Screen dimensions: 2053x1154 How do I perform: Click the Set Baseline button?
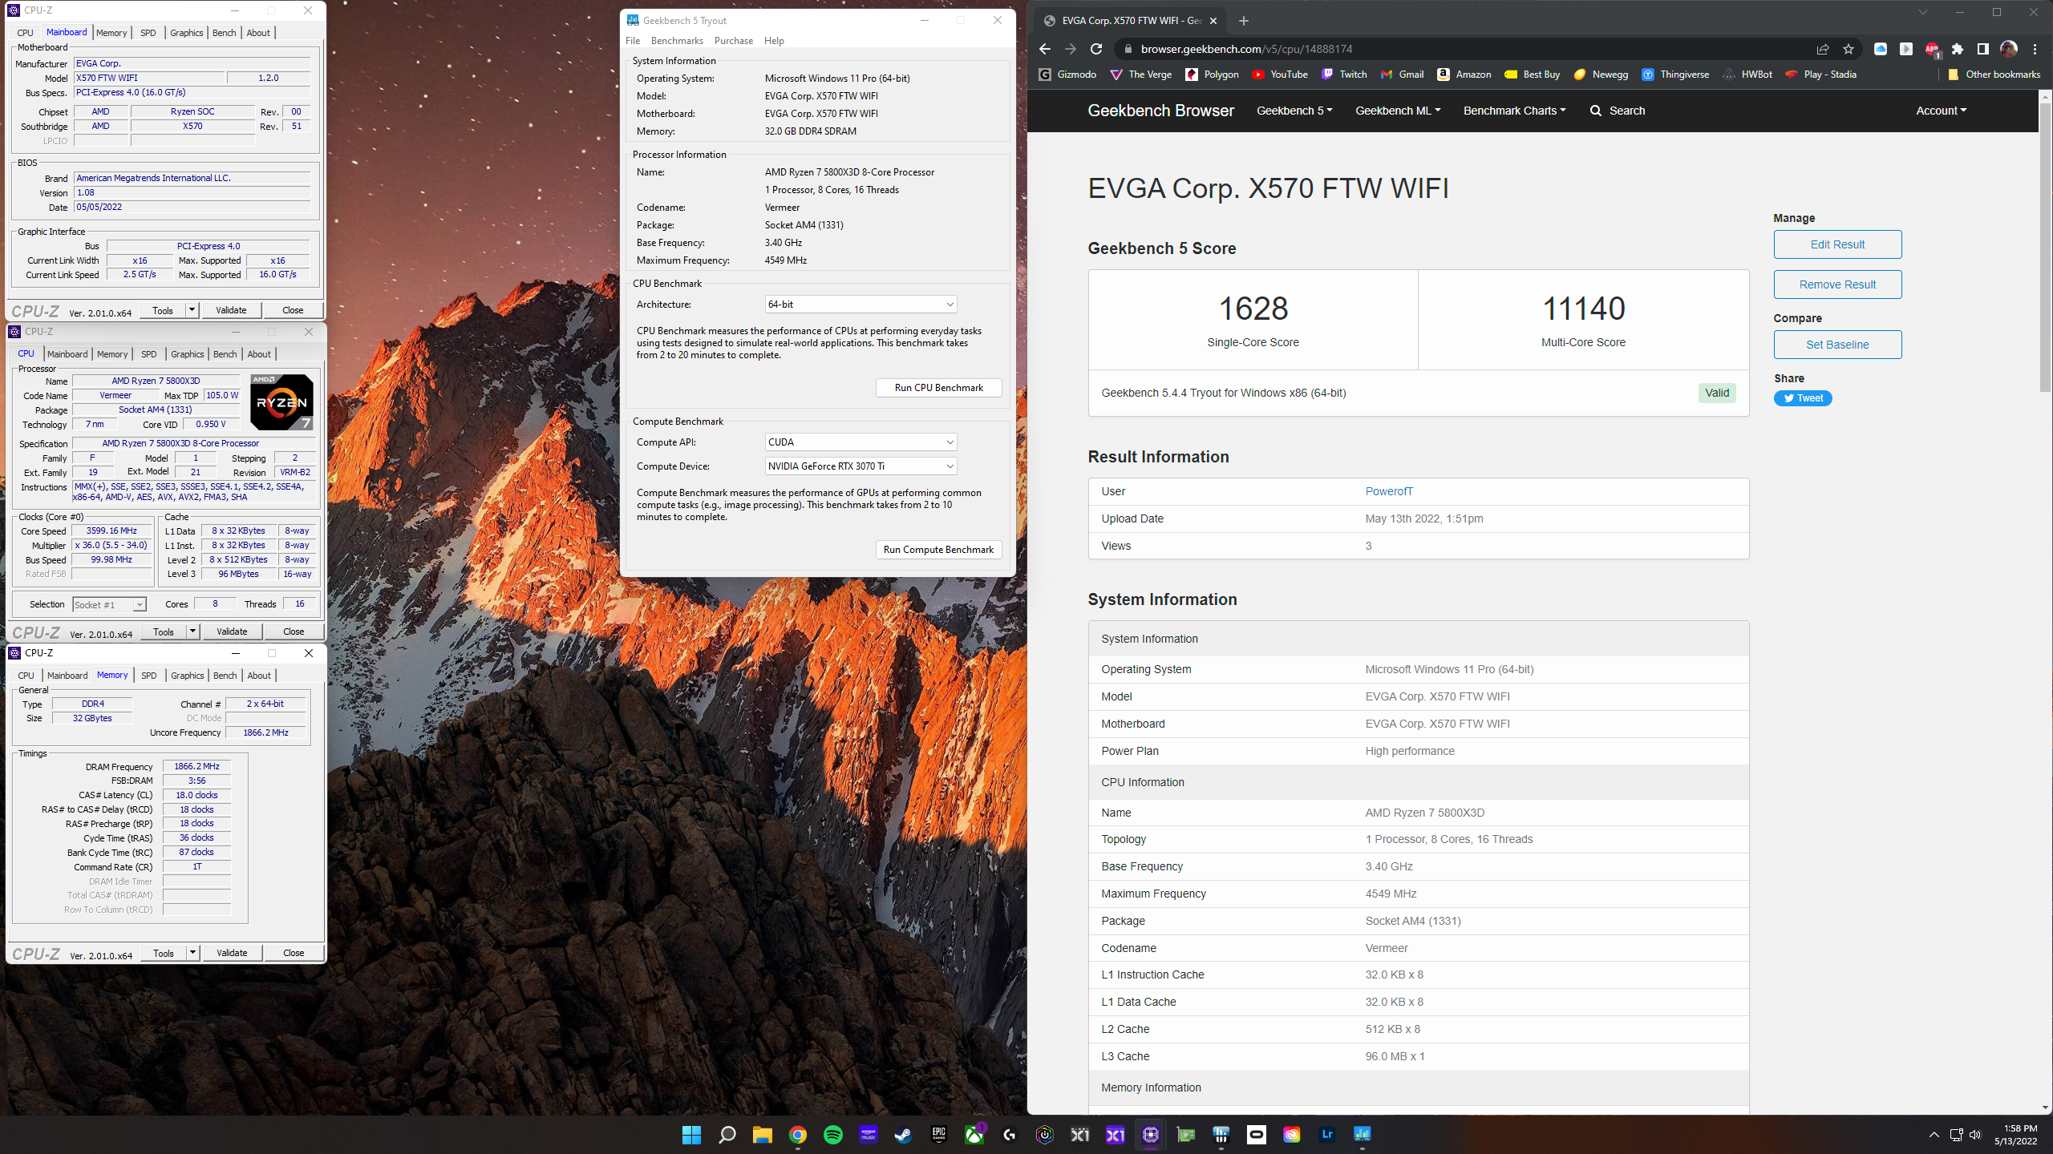[x=1837, y=345]
